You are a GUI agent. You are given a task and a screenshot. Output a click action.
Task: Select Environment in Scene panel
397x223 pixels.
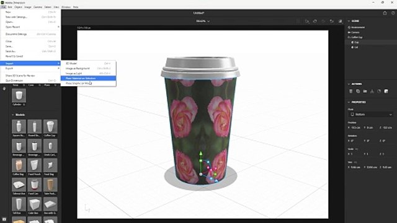tap(358, 27)
